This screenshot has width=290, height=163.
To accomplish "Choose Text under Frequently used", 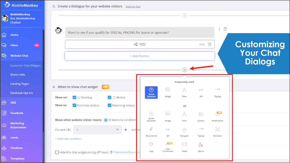I will tap(184, 92).
